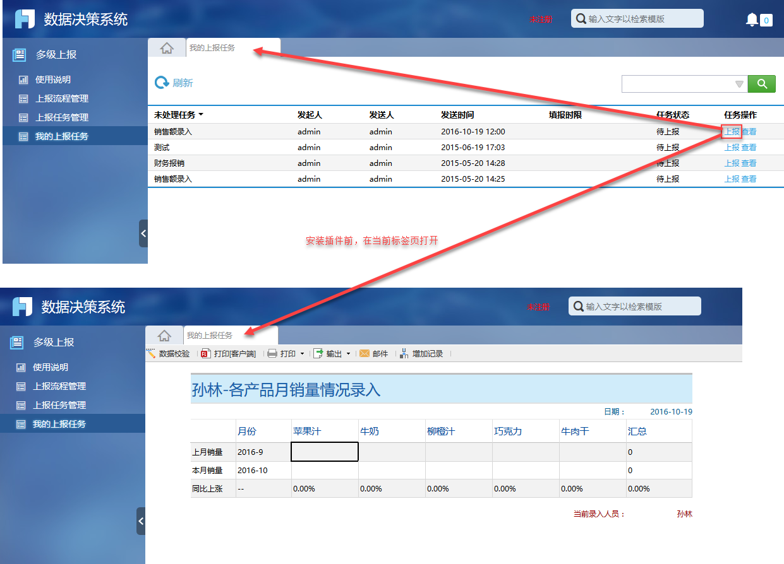Click the 财务报销 task name
This screenshot has width=784, height=564.
[169, 163]
